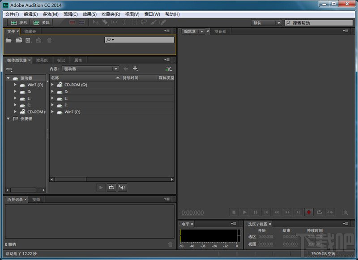The height and width of the screenshot is (260, 358).
Task: Click the Import File icon in Files panel
Action: coord(19,40)
